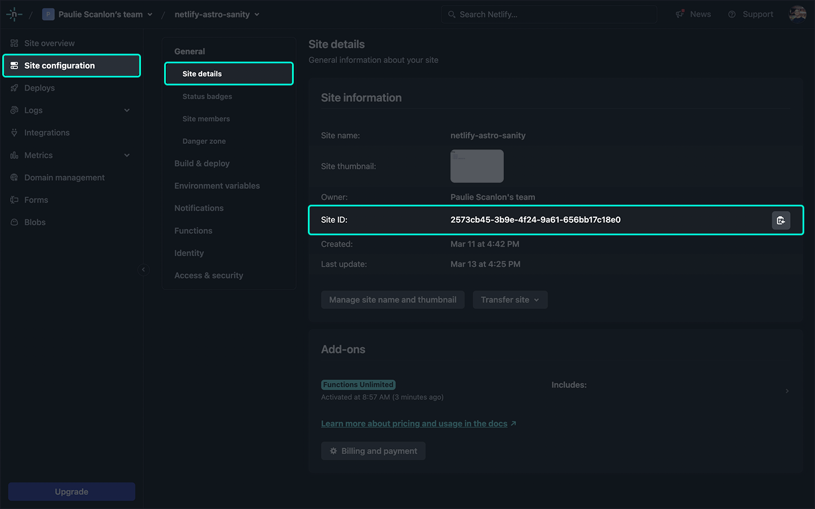This screenshot has width=815, height=509.
Task: Open Domain management
Action: point(71,178)
